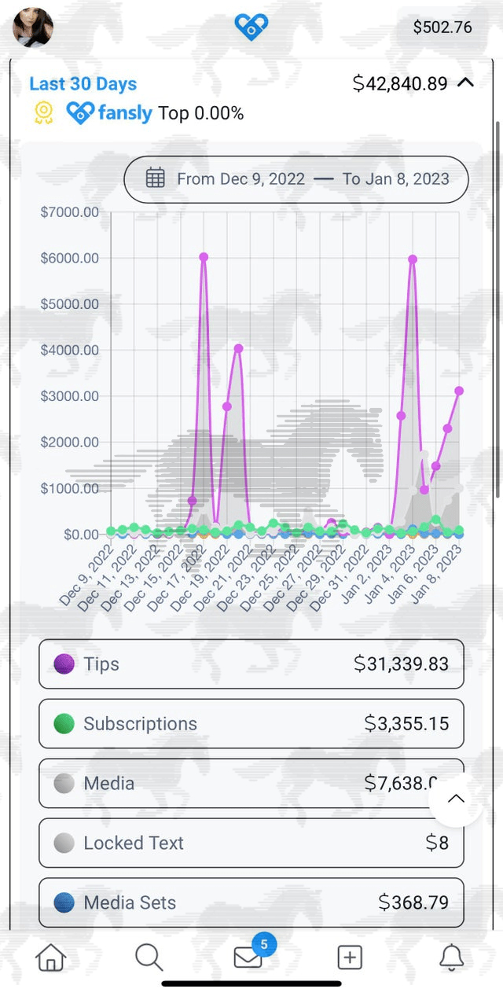The image size is (503, 996).
Task: Tap the $502.76 wallet balance button
Action: point(442,28)
